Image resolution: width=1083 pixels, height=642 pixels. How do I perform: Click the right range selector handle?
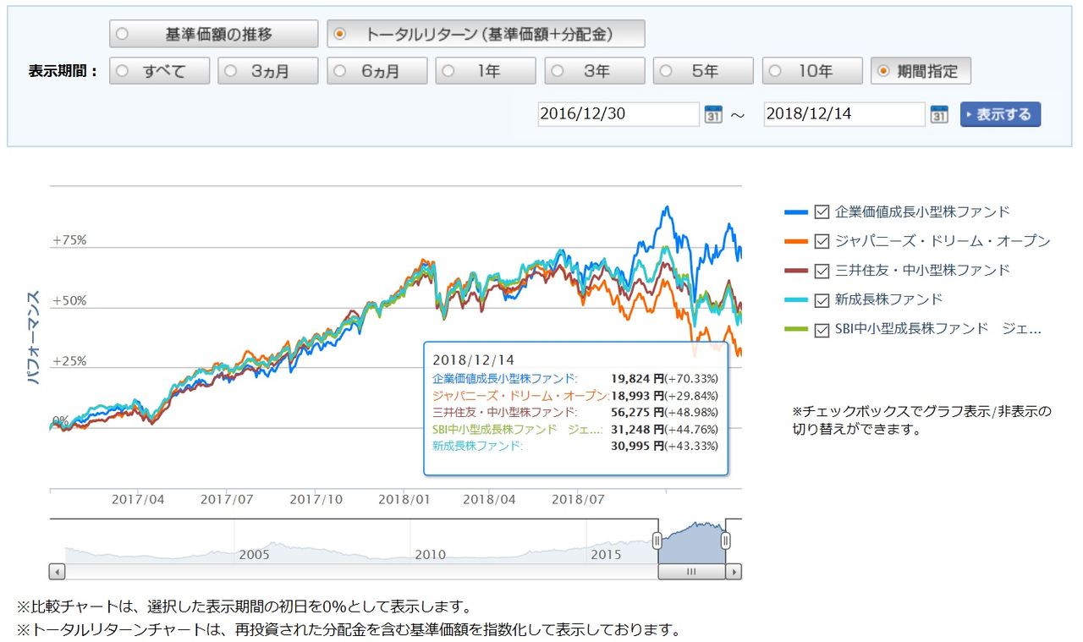[x=725, y=540]
